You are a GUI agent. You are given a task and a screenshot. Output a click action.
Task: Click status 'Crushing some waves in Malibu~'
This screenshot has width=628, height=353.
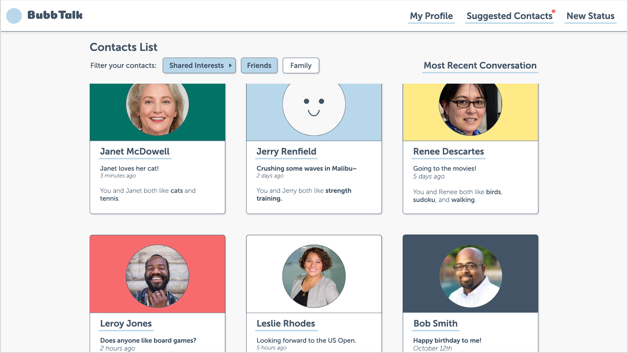[306, 168]
